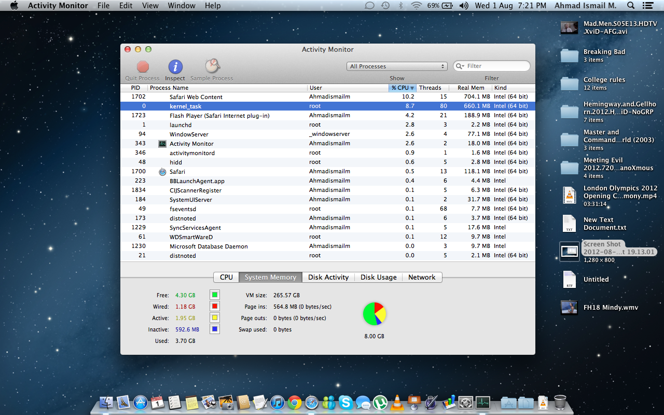Select the kernel_task process row

tap(328, 106)
